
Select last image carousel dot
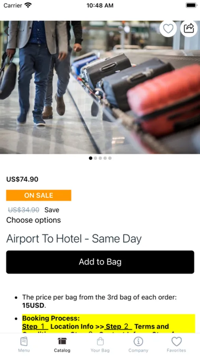pos(110,158)
